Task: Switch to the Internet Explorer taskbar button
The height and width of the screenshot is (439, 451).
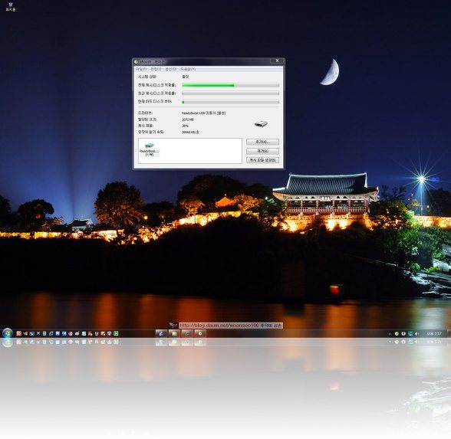Action: point(187,333)
